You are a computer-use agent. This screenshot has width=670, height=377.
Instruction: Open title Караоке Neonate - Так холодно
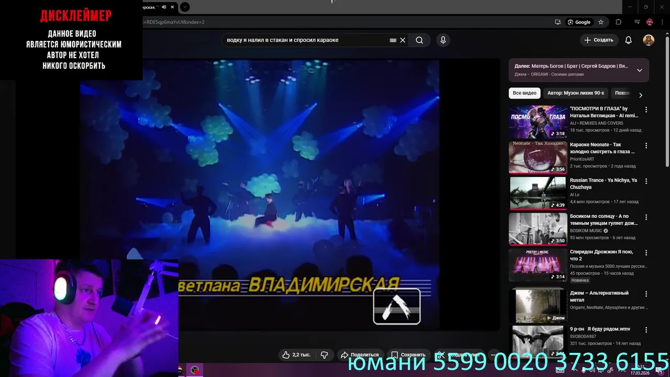click(602, 148)
